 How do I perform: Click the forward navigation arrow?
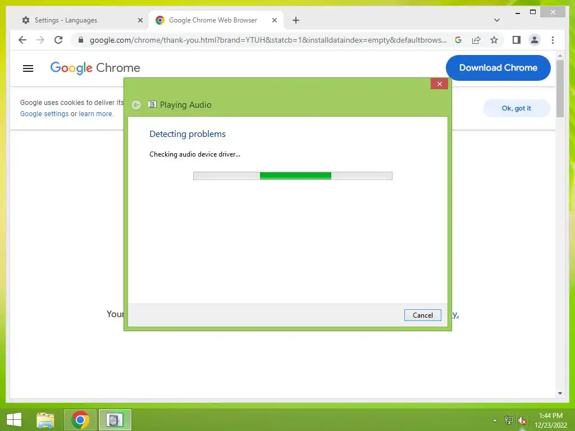click(x=40, y=40)
